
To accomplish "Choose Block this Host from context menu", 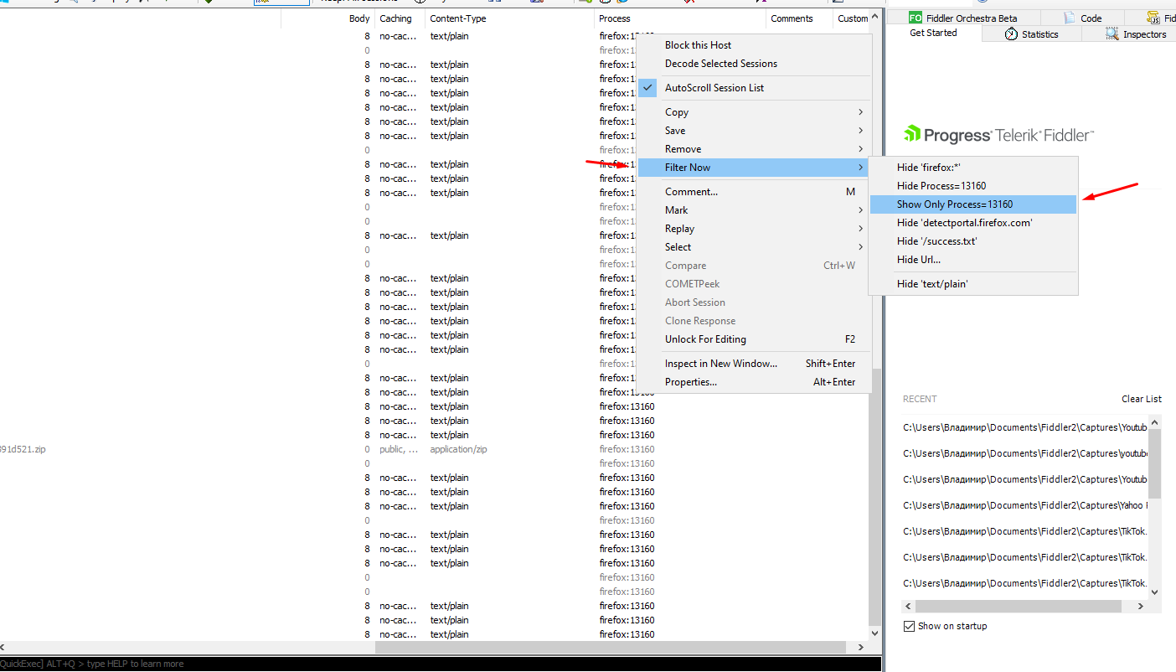I will (698, 45).
